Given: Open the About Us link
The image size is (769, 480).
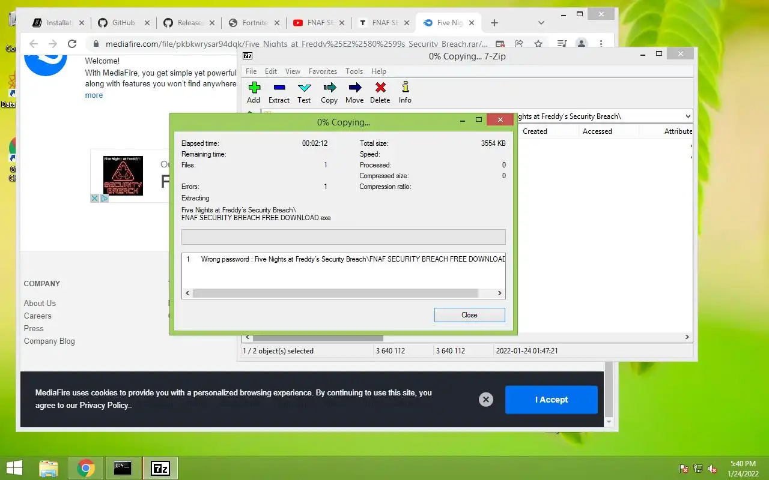Looking at the screenshot, I should (40, 303).
